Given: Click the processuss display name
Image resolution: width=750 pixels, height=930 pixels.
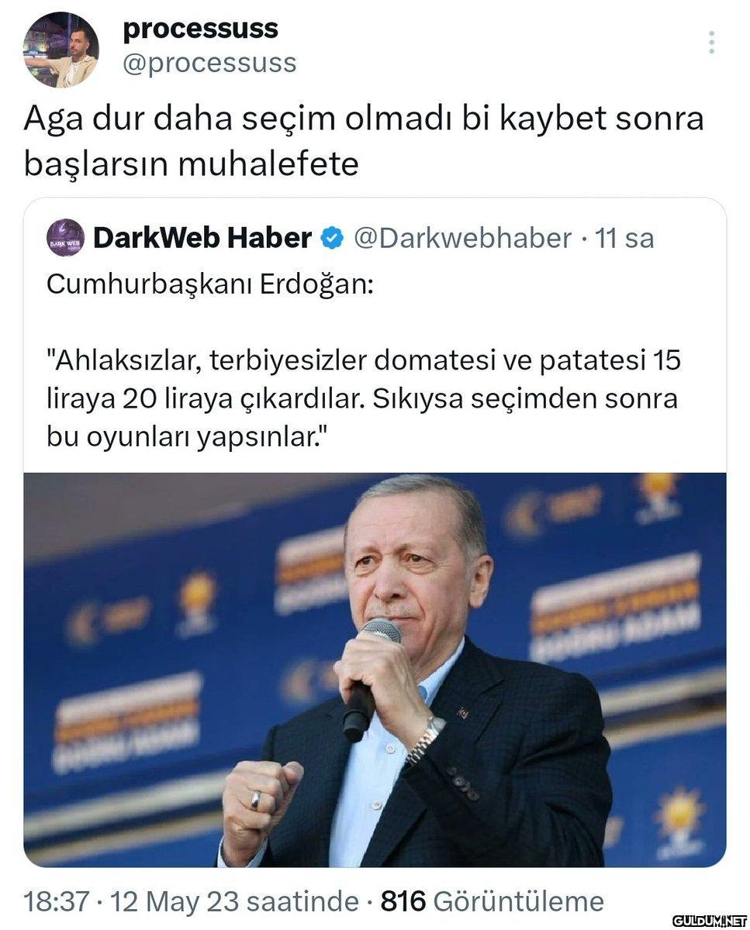Looking at the screenshot, I should click(201, 29).
